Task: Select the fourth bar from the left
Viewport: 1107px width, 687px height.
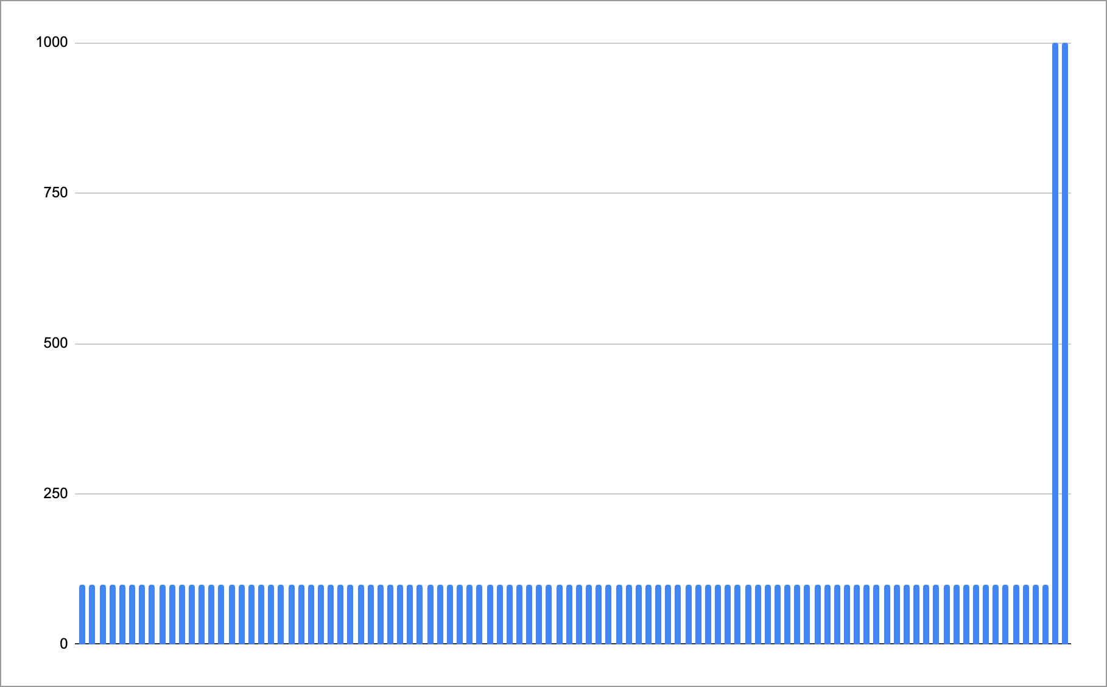Action: [112, 614]
